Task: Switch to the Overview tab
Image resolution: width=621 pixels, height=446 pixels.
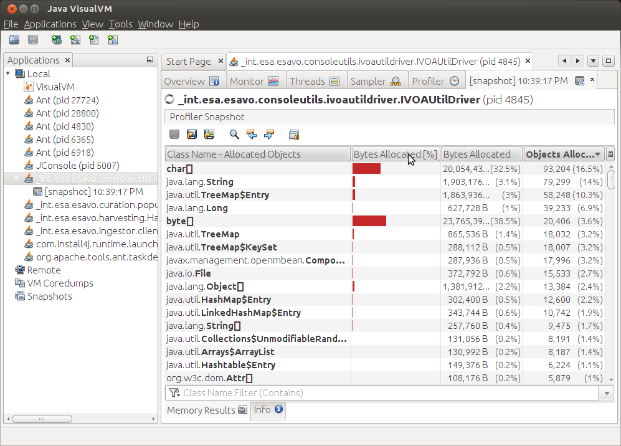Action: [x=193, y=81]
